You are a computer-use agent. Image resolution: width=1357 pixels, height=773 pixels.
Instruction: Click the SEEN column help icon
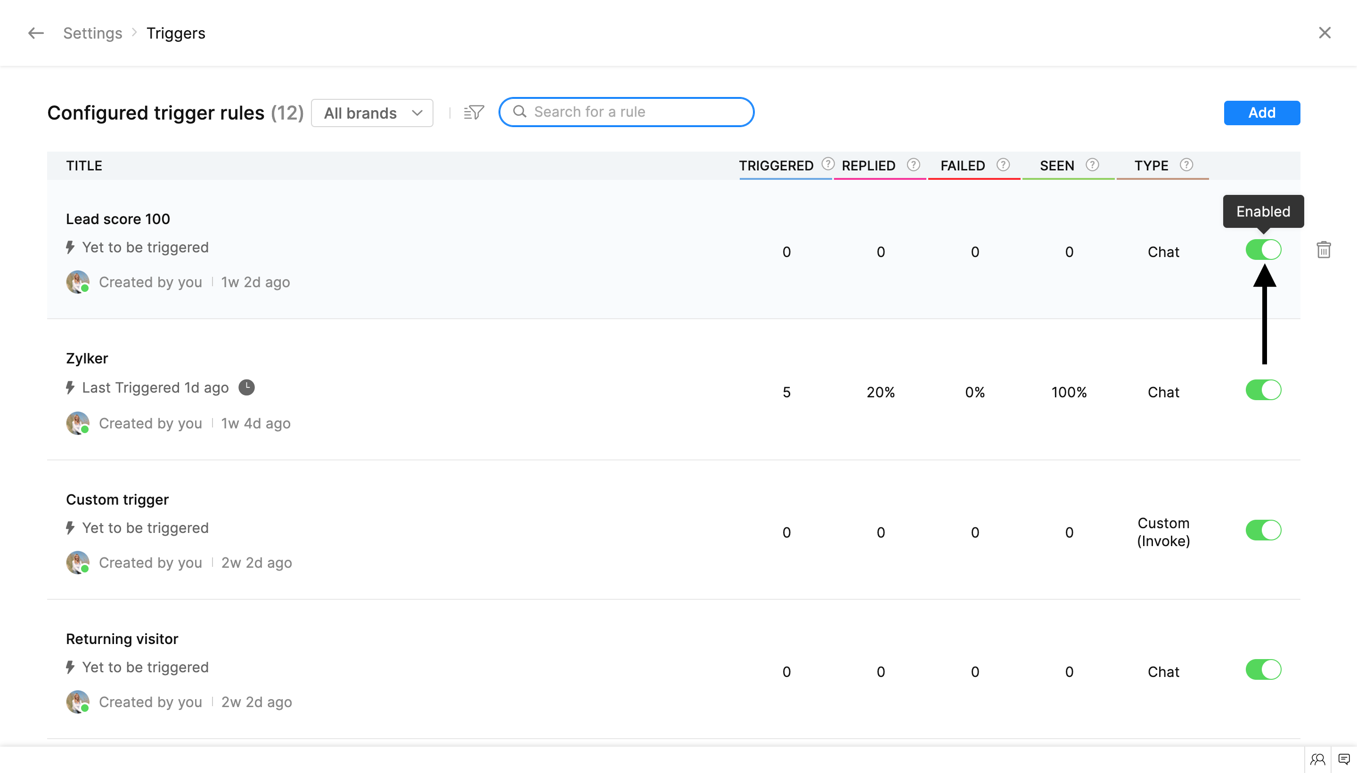(x=1092, y=165)
